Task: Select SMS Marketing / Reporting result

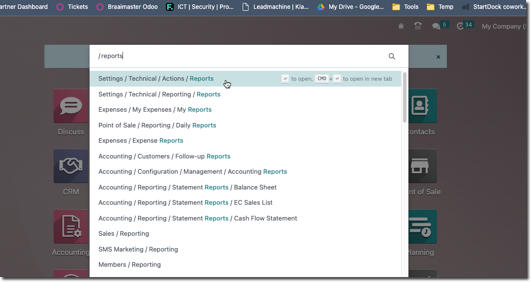Action: point(246,249)
